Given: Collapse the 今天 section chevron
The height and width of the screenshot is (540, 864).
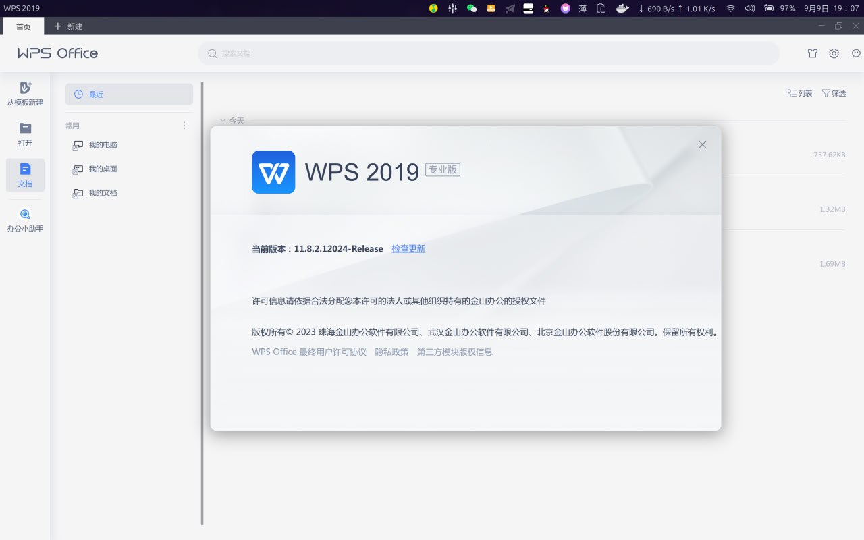Looking at the screenshot, I should click(223, 121).
